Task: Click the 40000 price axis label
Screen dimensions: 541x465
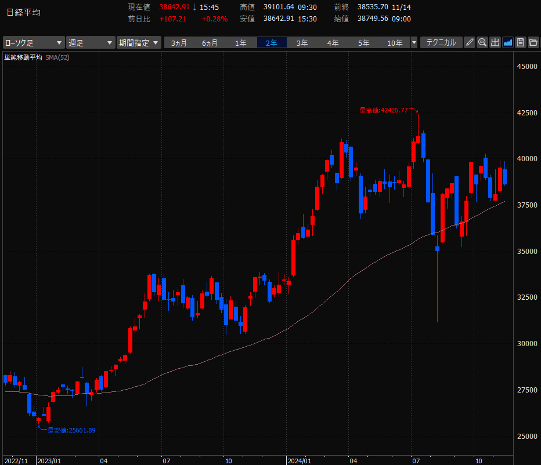Action: [x=527, y=158]
